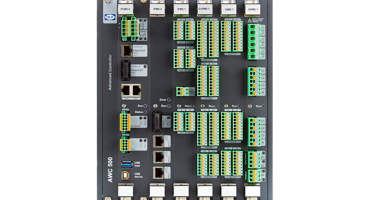This screenshot has height=200, width=370.
Task: Click the EtherCAT OUT Port 2 slot
Action: pos(126,70)
